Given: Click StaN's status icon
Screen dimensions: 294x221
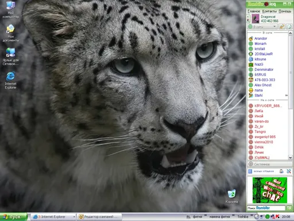Looking at the screenshot, I should [251, 96].
